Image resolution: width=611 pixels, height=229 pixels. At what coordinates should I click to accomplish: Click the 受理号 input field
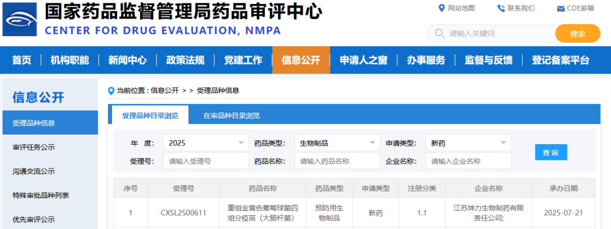click(x=206, y=161)
